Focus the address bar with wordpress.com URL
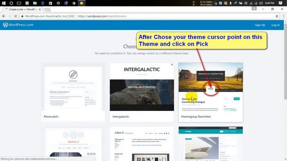Screen dimensions: 287x161 [x=149, y=16]
